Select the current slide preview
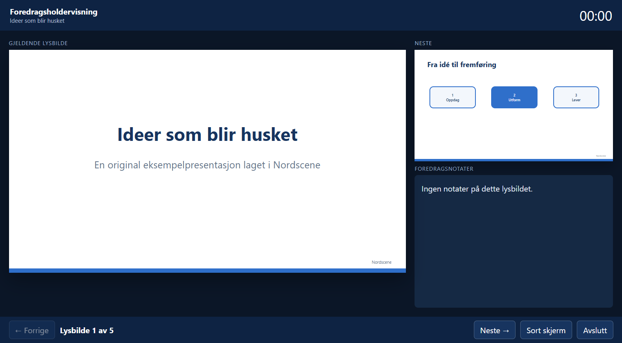The height and width of the screenshot is (343, 622). point(207,161)
